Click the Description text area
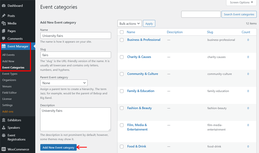 coord(75,119)
